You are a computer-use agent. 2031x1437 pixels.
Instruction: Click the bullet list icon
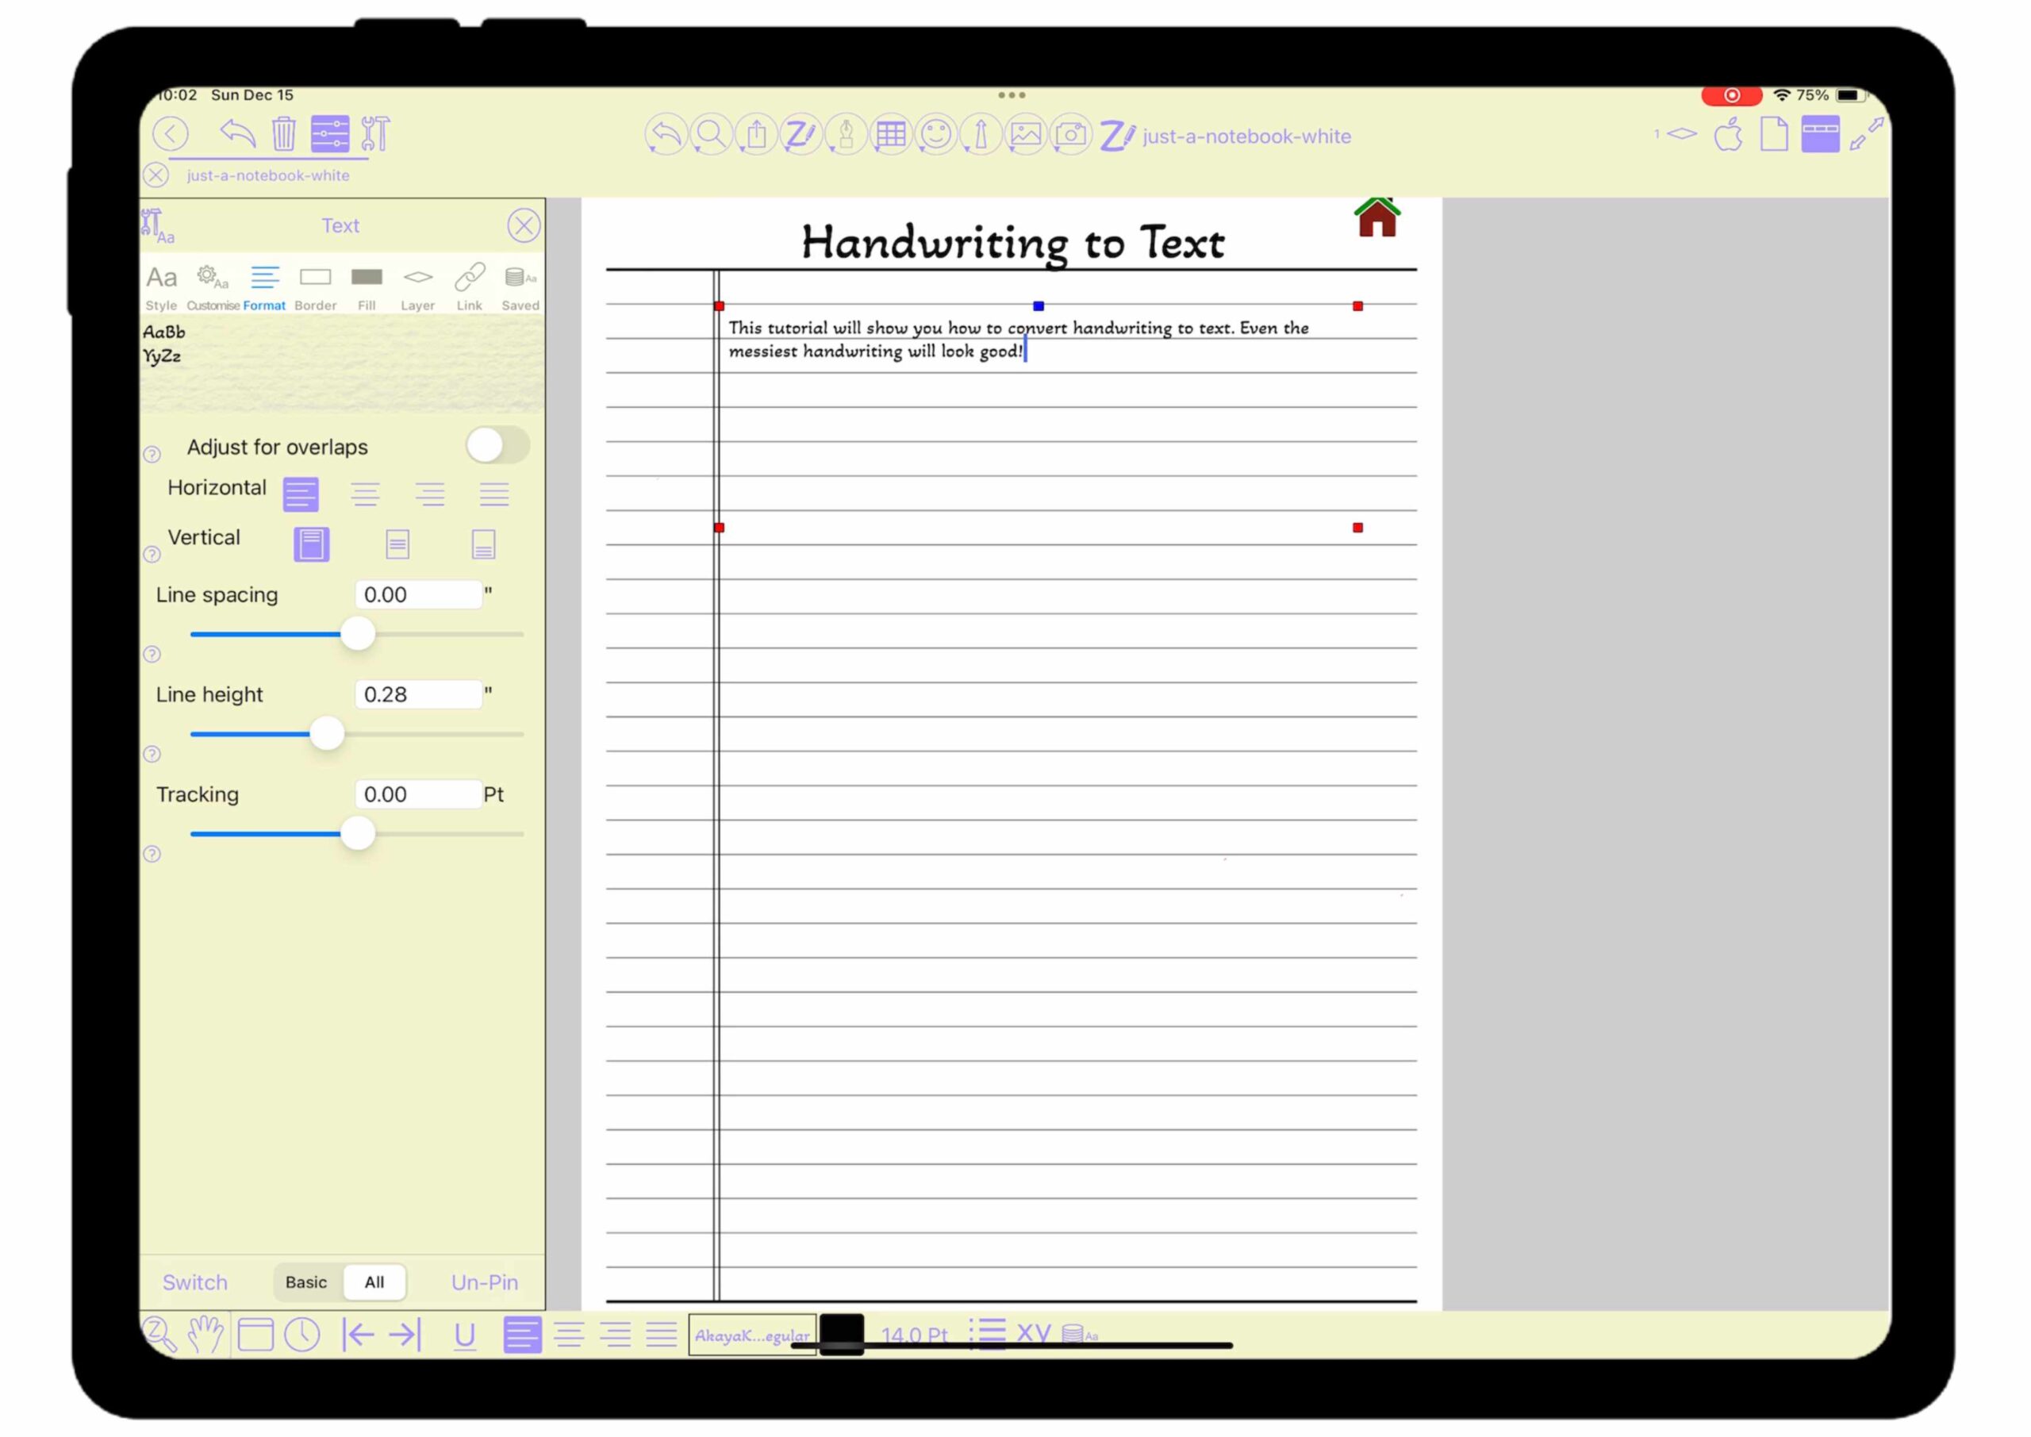[987, 1332]
